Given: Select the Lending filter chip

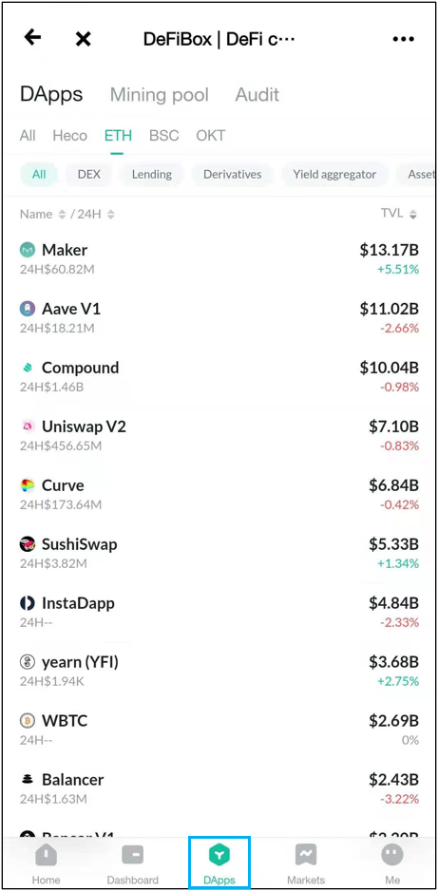Looking at the screenshot, I should click(x=152, y=175).
